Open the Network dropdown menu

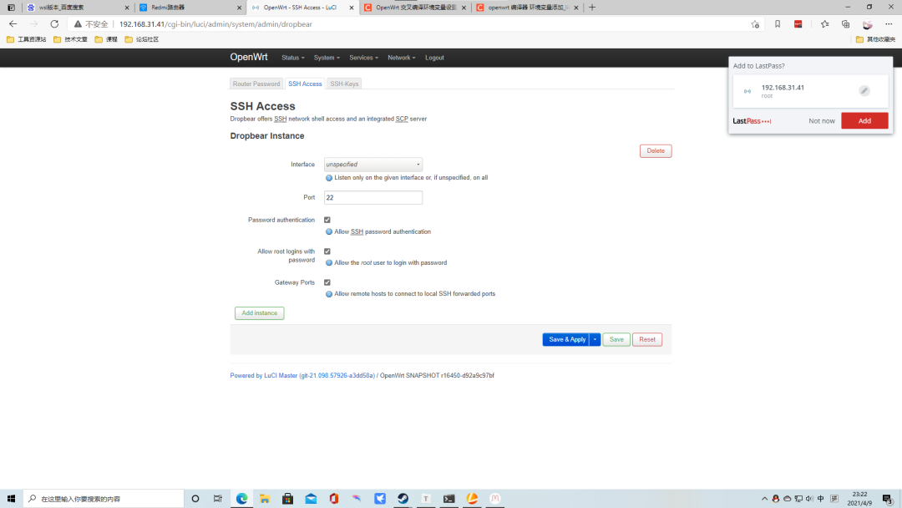(x=402, y=58)
